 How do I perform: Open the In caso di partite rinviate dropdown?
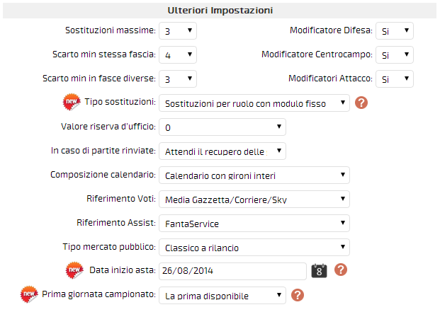click(222, 151)
